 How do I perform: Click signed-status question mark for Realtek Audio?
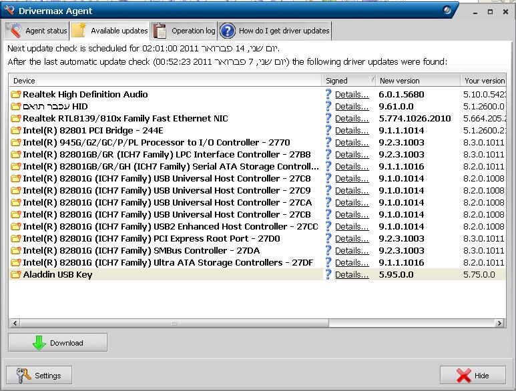click(328, 94)
